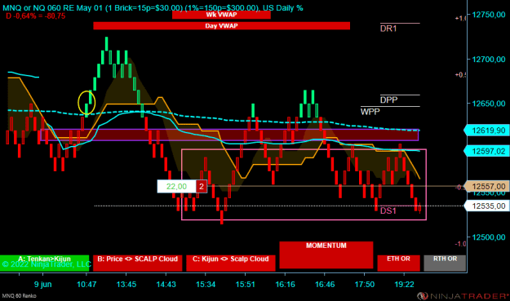The width and height of the screenshot is (510, 301).
Task: Click the 12619,90 cyan price marker
Action: point(486,131)
